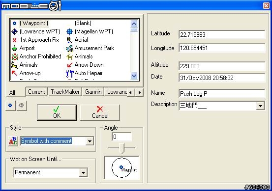Viewport: 272px width, 191px height.
Task: Click the tab scroll right arrow
Action: [140, 92]
